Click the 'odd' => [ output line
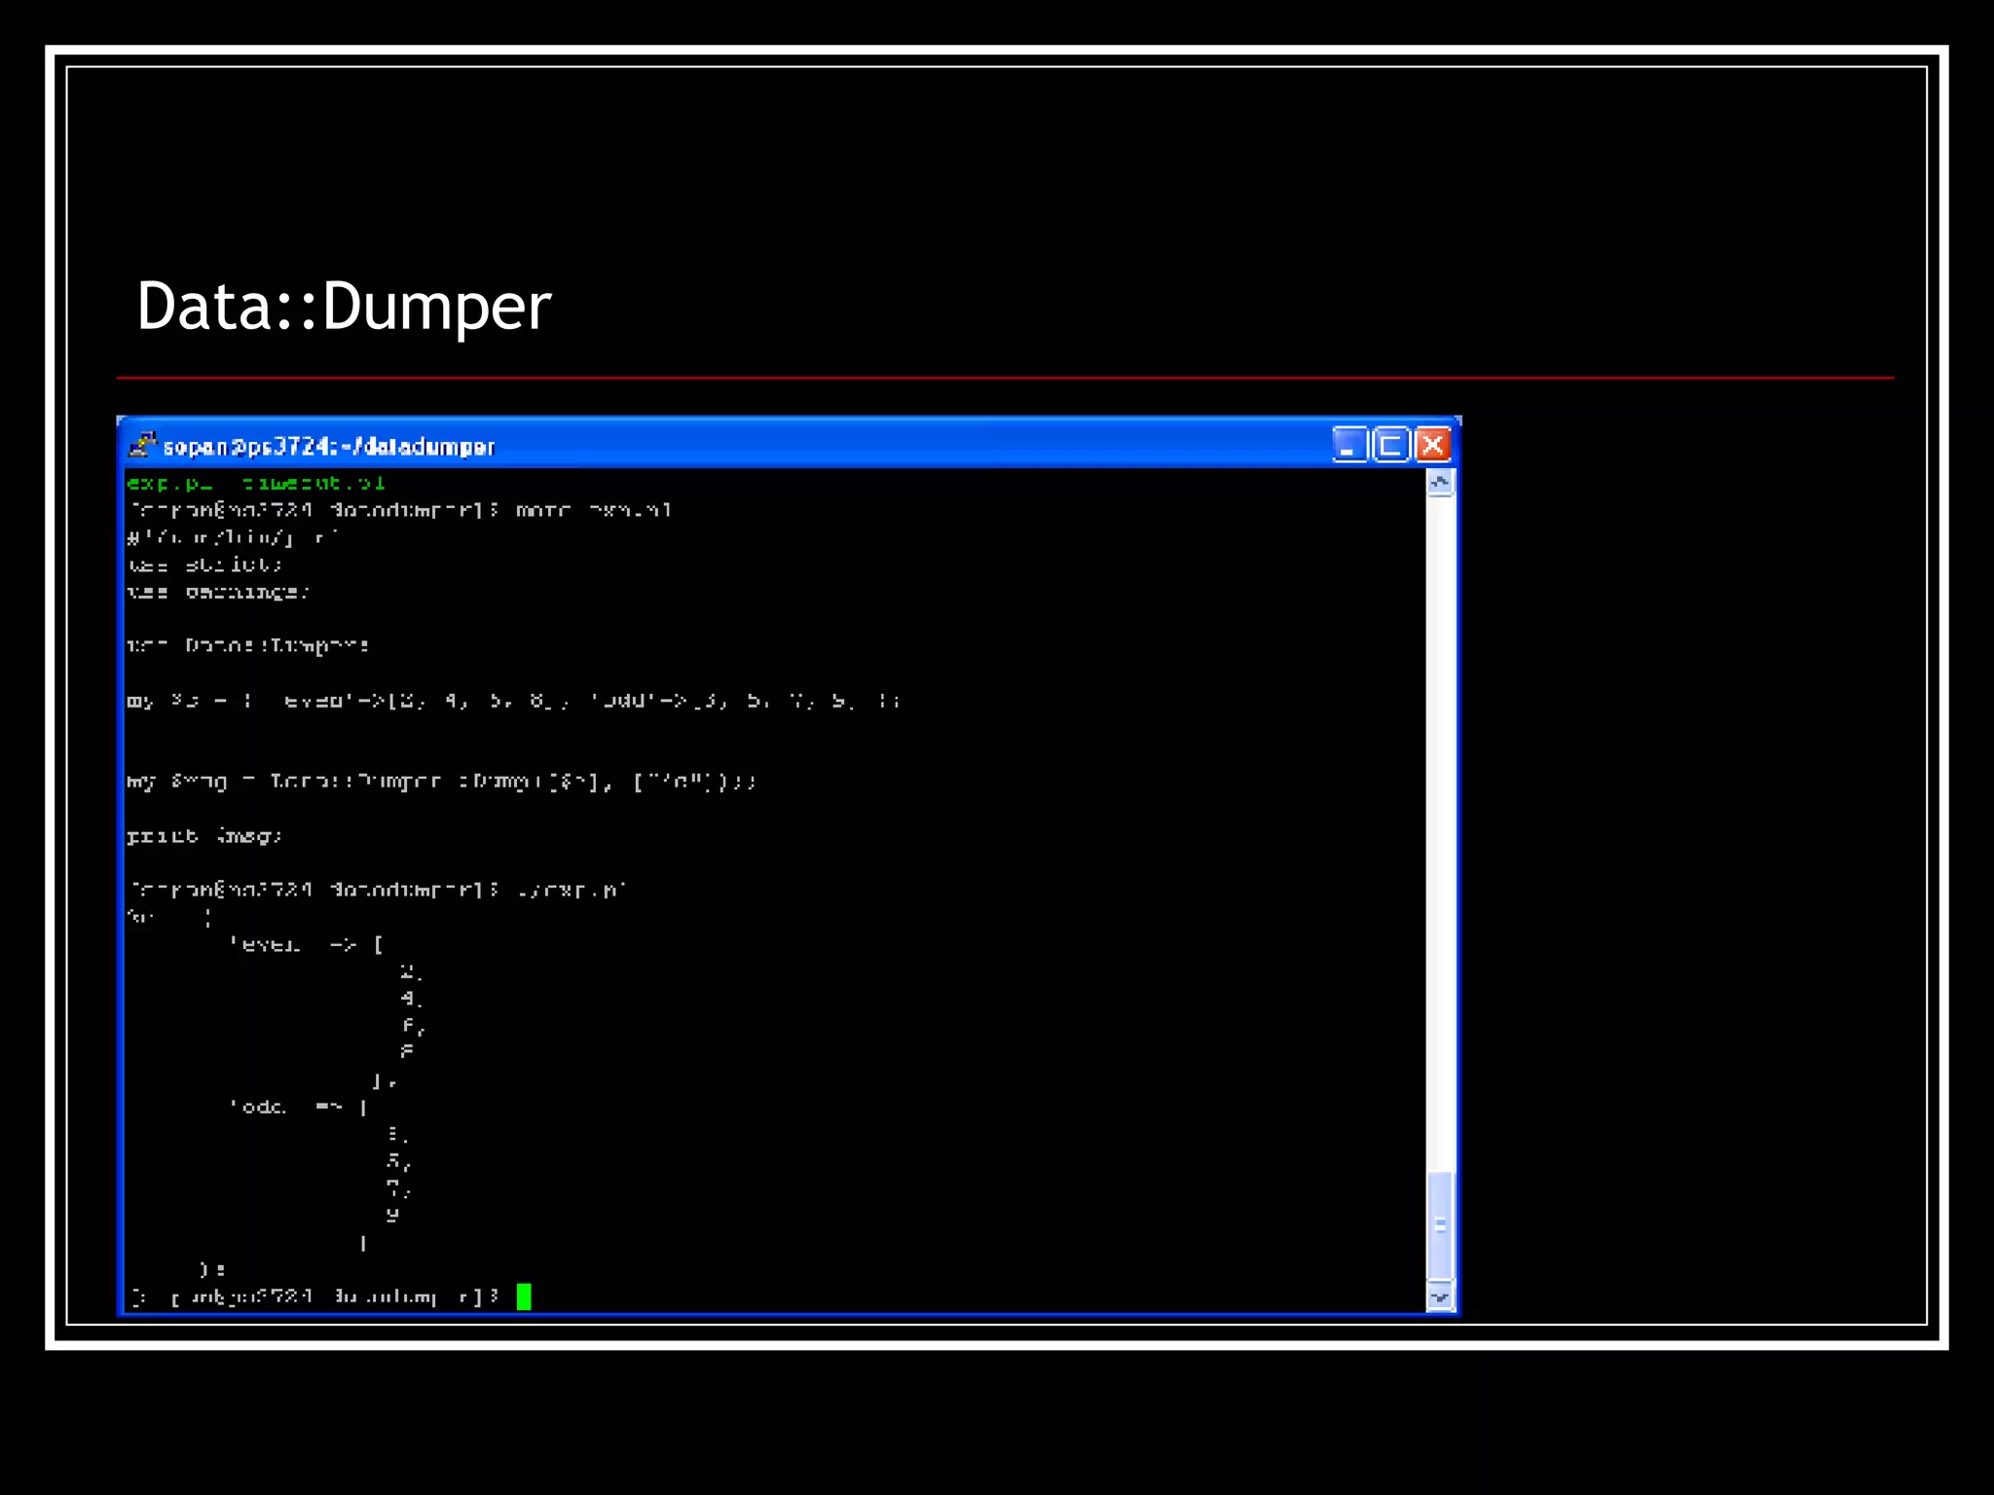Screen dimensions: 1994x1495 [299, 1108]
